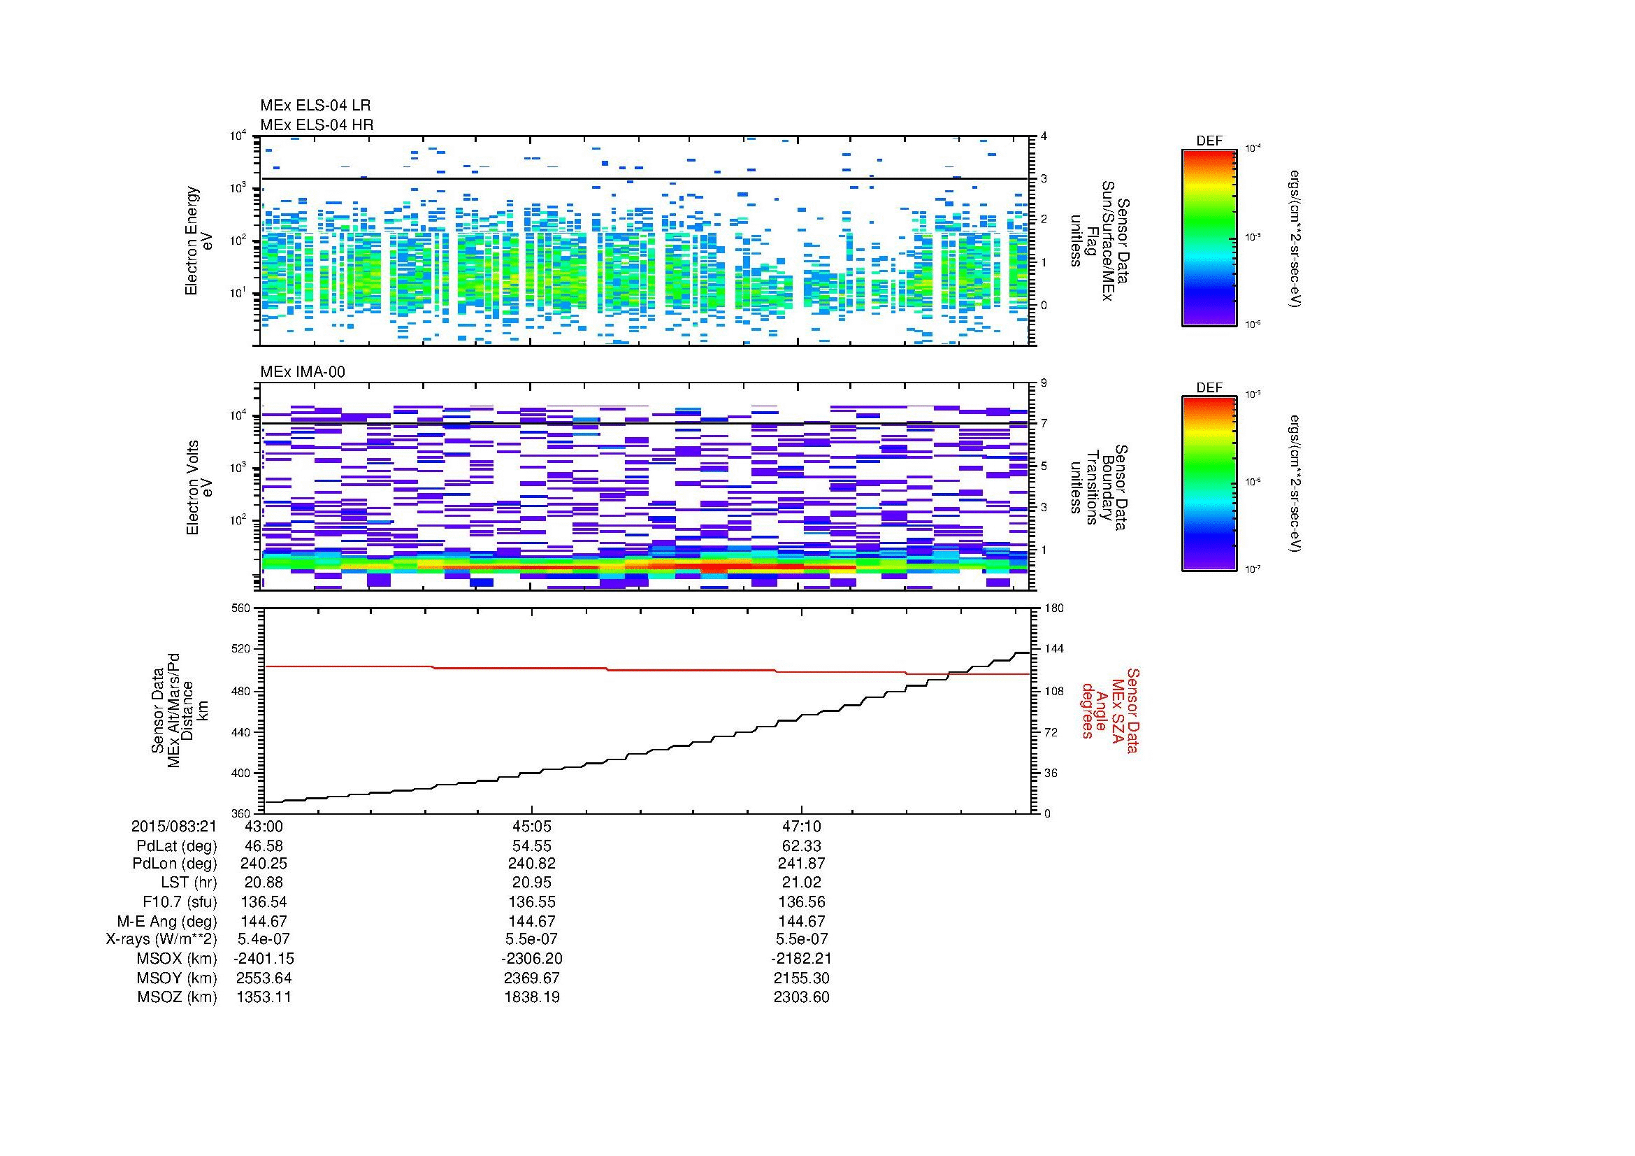Click the top DEF color bar
Screen dimensions: 1635x1156
[x=1209, y=238]
